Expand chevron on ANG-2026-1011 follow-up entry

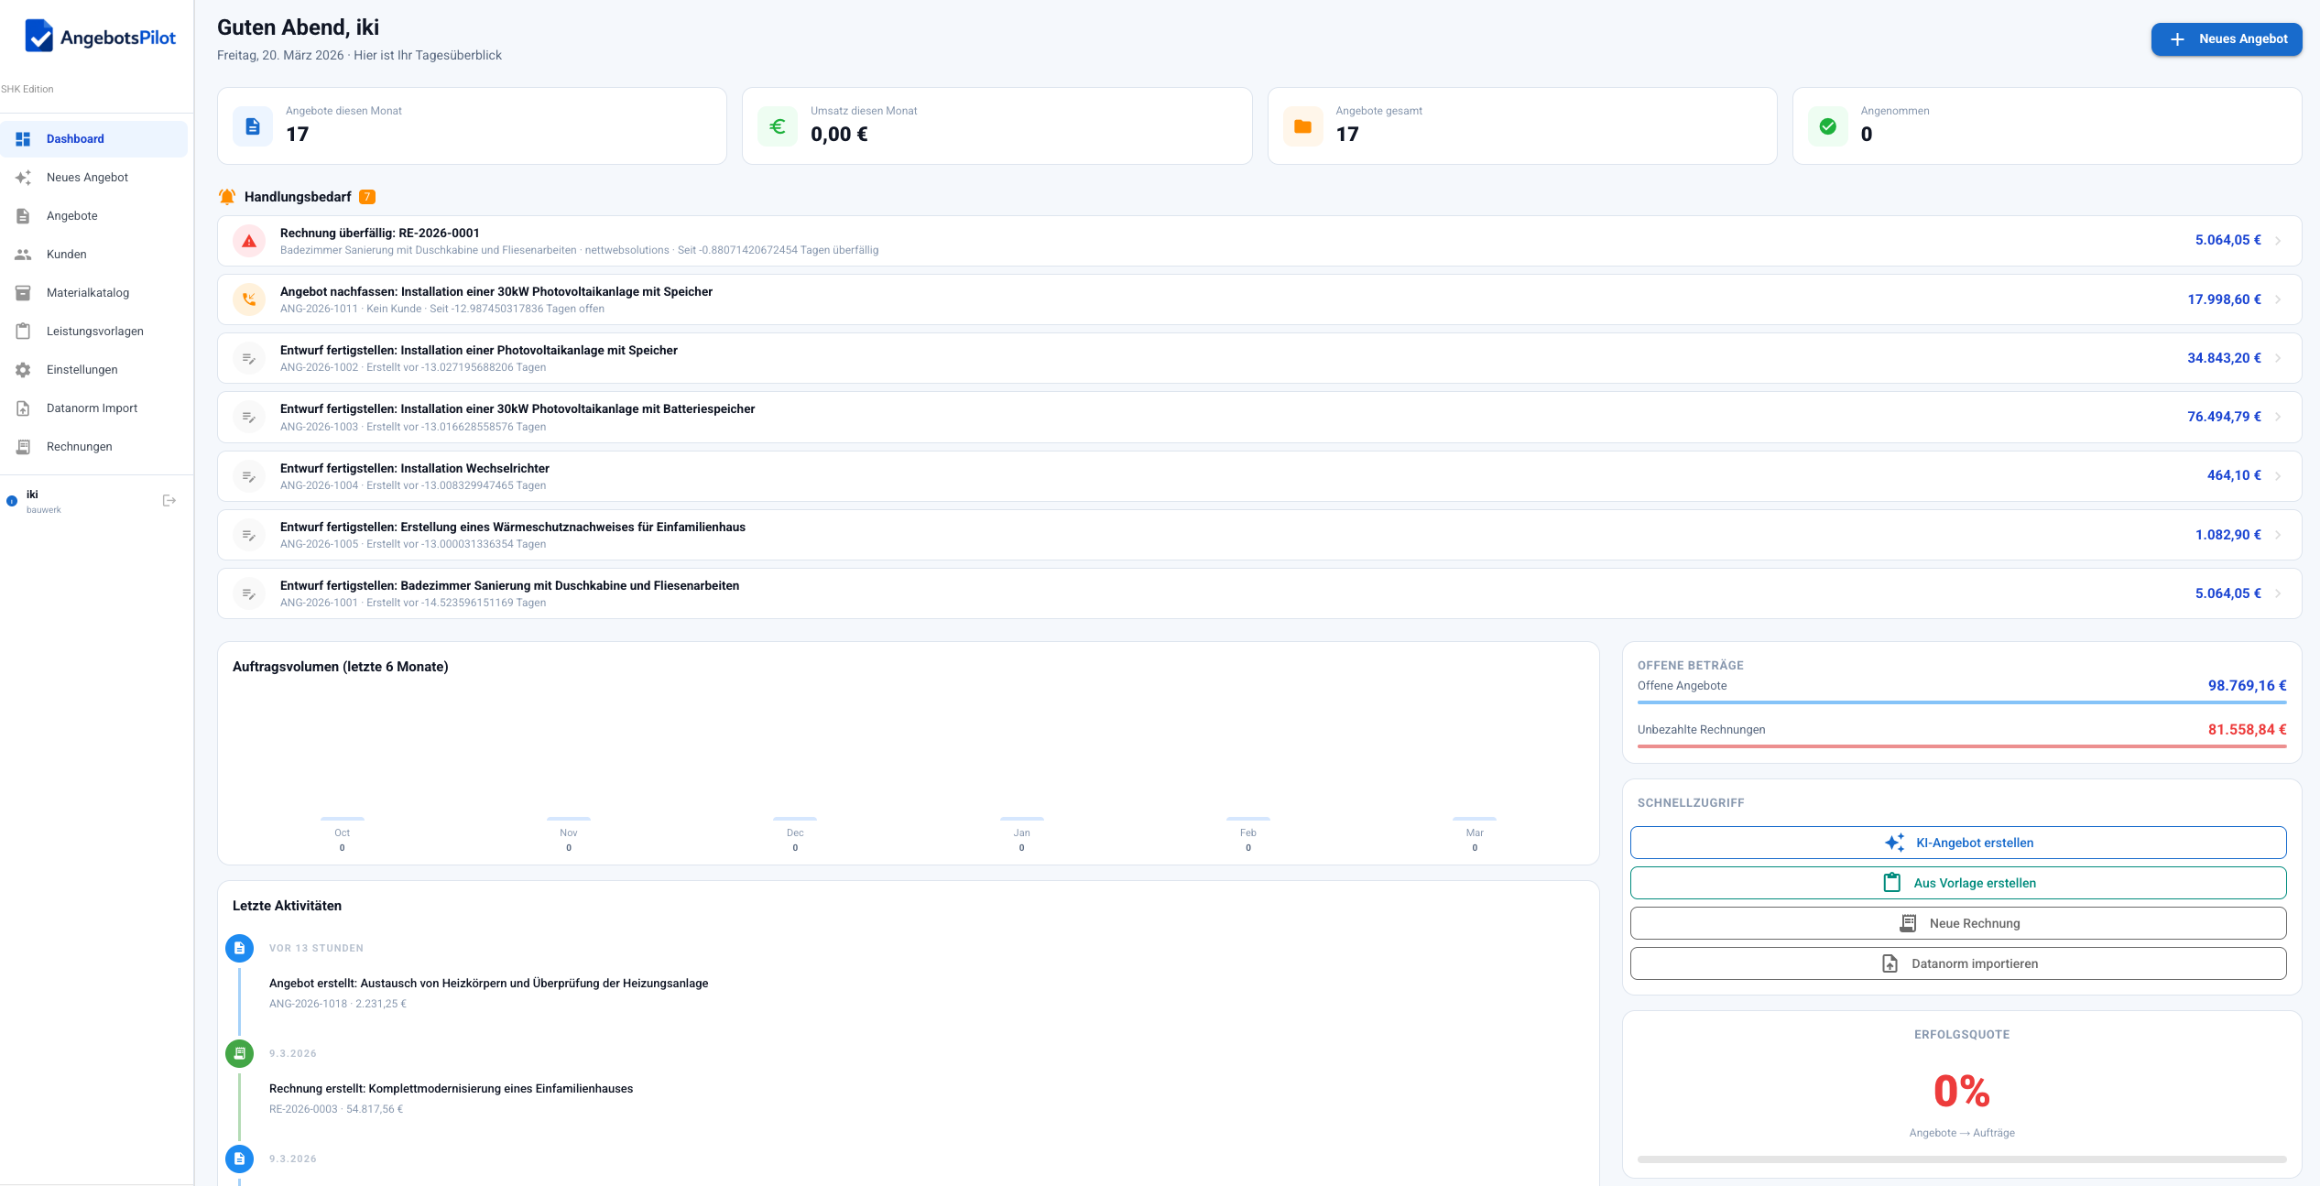(2280, 299)
